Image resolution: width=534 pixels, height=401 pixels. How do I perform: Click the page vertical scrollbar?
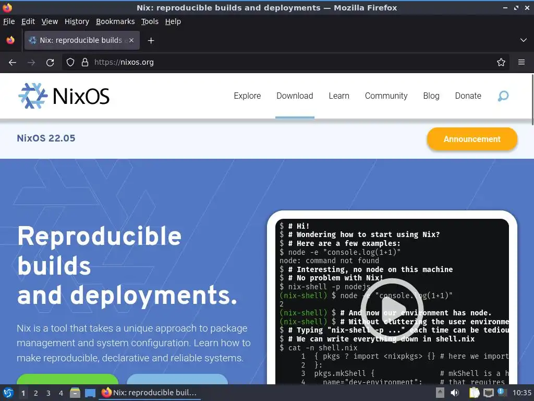(532, 100)
